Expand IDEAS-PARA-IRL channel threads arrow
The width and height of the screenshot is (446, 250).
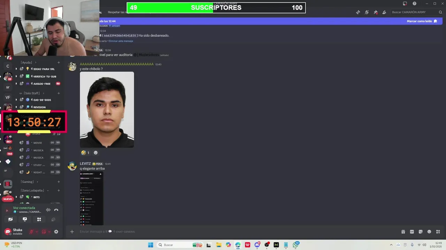(16, 69)
